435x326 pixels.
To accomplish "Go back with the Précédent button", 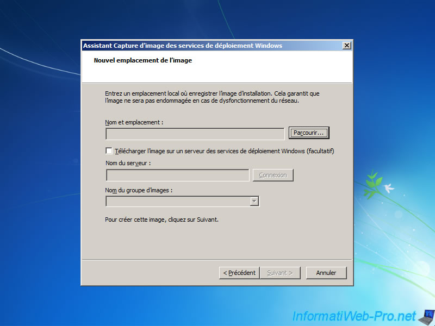I will tap(239, 273).
